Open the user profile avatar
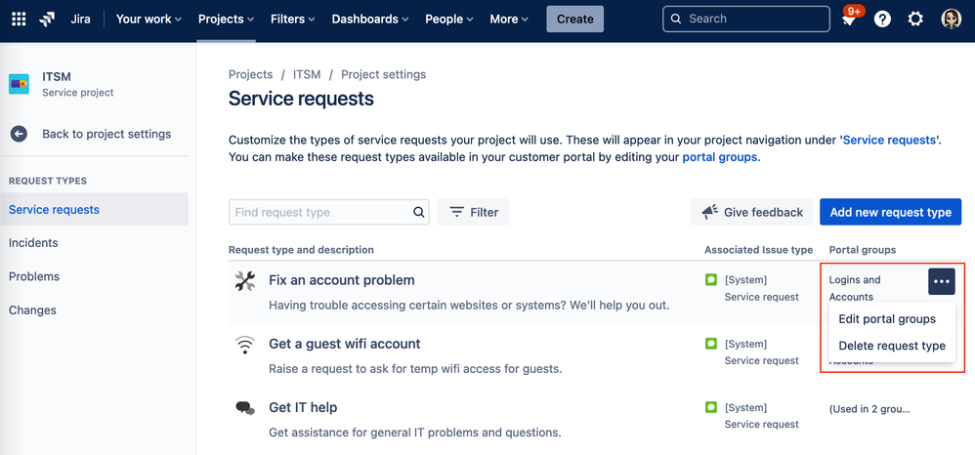Viewport: 975px width, 455px height. (952, 20)
